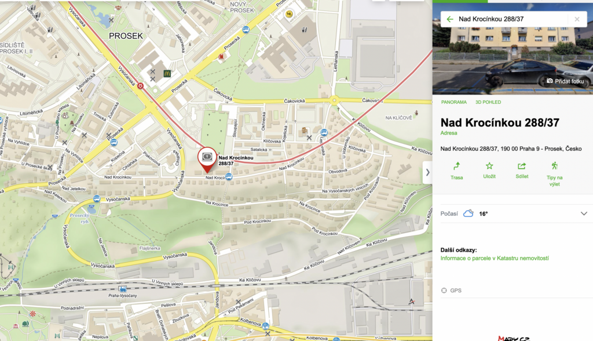This screenshot has height=341, width=593.
Task: Expand the Počasí weather section chevron
Action: pos(584,213)
